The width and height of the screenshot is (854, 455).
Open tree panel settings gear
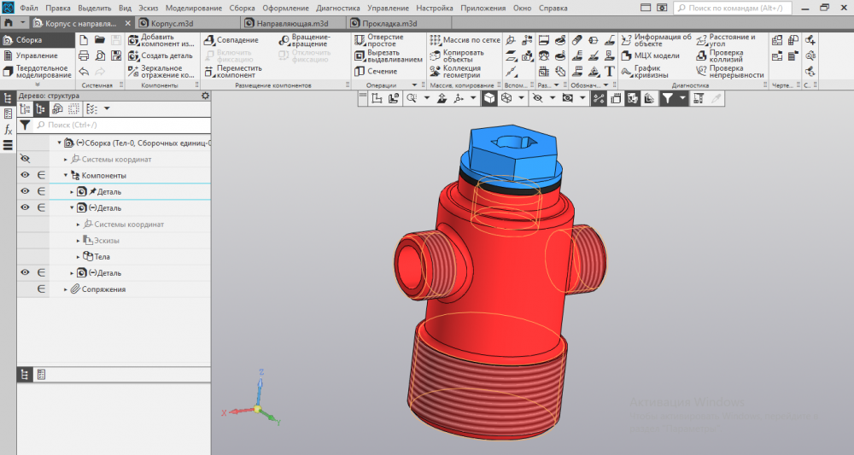tap(205, 96)
